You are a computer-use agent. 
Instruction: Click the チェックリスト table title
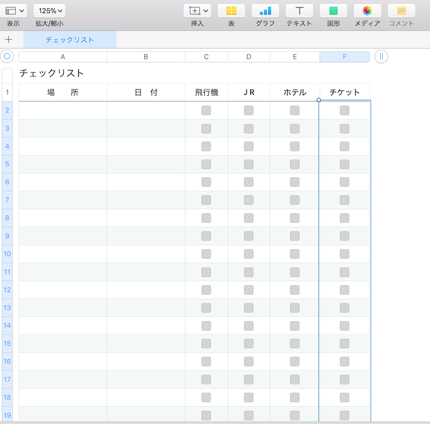(x=52, y=73)
